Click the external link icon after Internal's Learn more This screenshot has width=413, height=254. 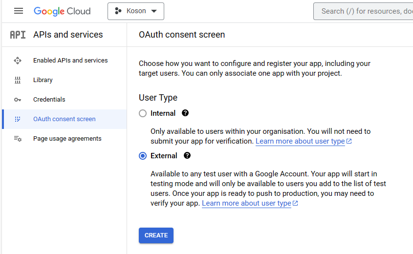(x=349, y=141)
